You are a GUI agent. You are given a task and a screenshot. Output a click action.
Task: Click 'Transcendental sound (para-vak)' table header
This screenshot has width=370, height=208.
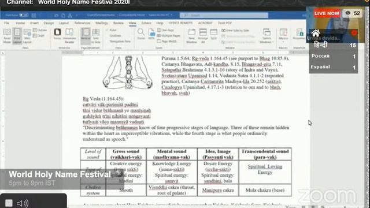click(x=265, y=154)
